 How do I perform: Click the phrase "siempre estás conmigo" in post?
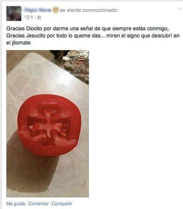pos(140,28)
